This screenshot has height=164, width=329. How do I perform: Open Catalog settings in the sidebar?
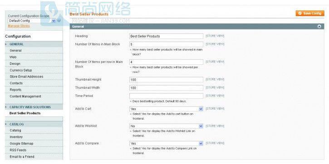15,130
